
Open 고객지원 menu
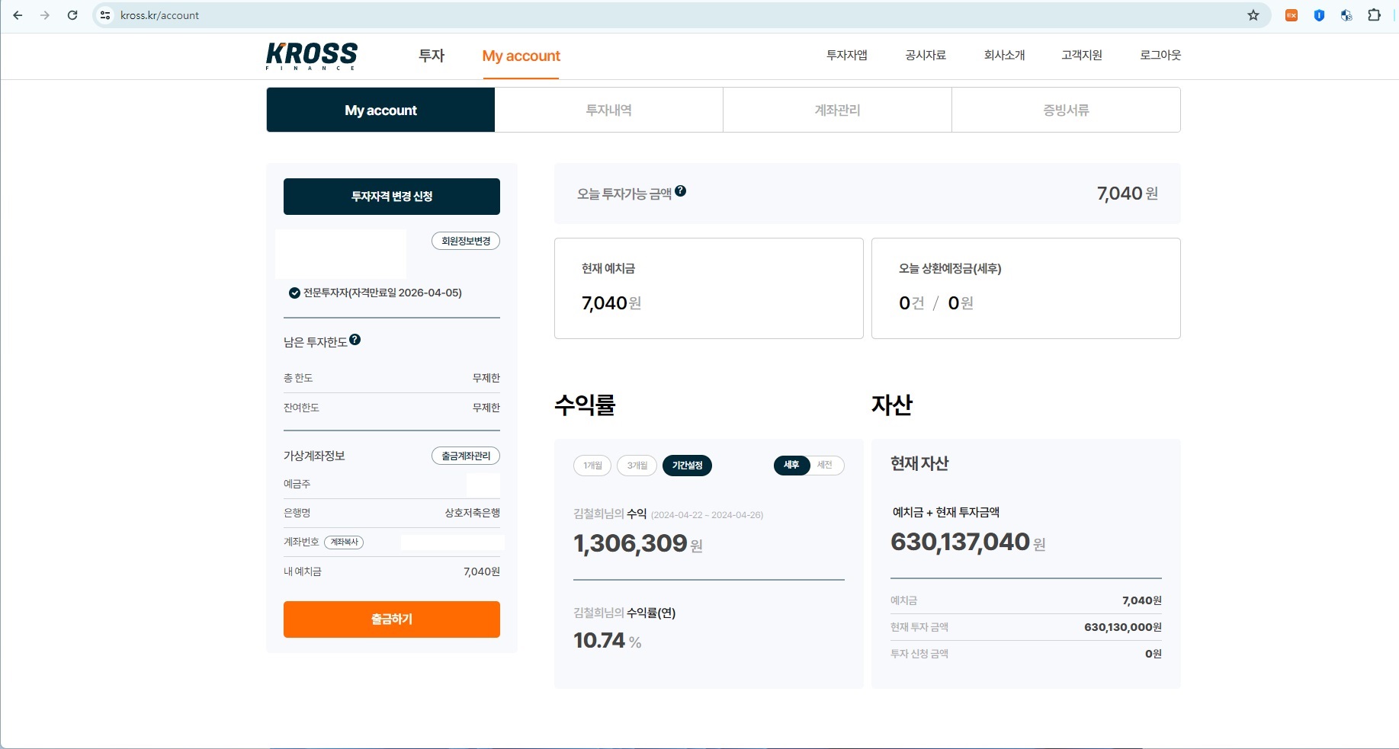click(x=1082, y=55)
